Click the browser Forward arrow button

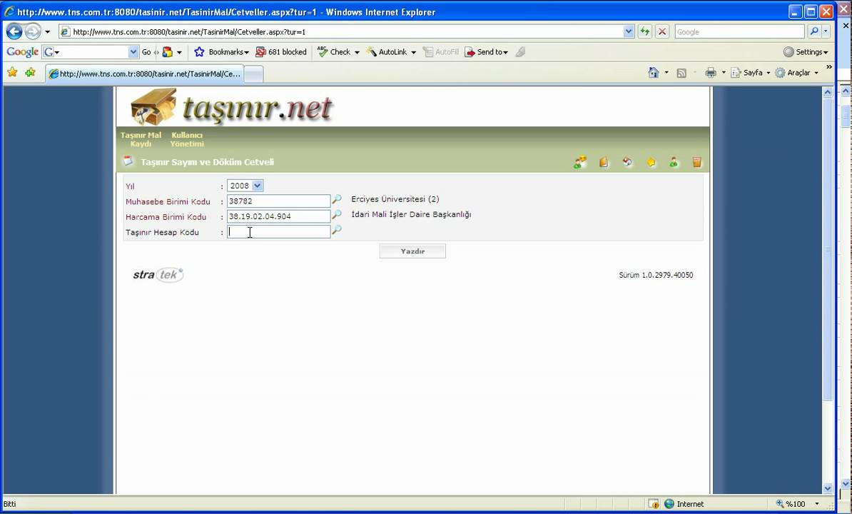click(33, 31)
